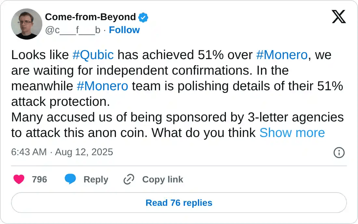Screen dimensions: 358x224
Task: Expand the tweet with Show more
Action: [x=292, y=133]
